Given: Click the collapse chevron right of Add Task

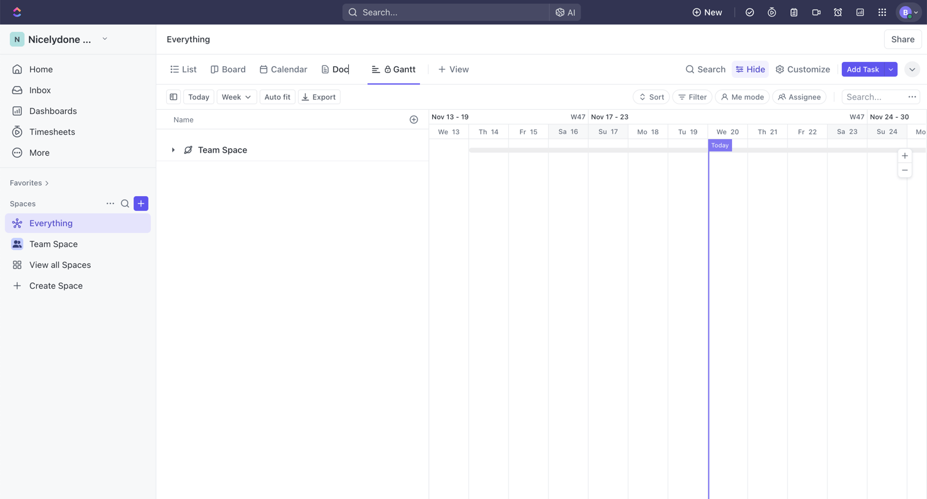Looking at the screenshot, I should 912,69.
